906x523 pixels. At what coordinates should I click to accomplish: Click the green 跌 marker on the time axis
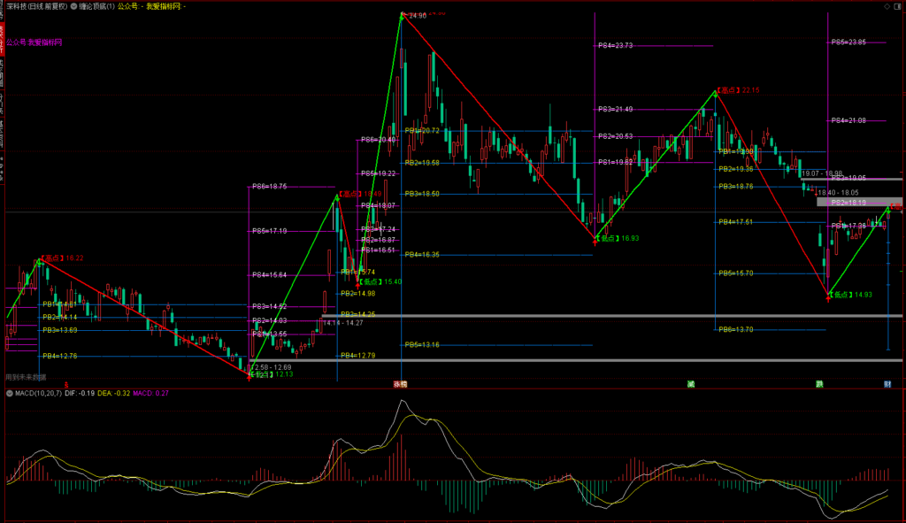[x=819, y=384]
